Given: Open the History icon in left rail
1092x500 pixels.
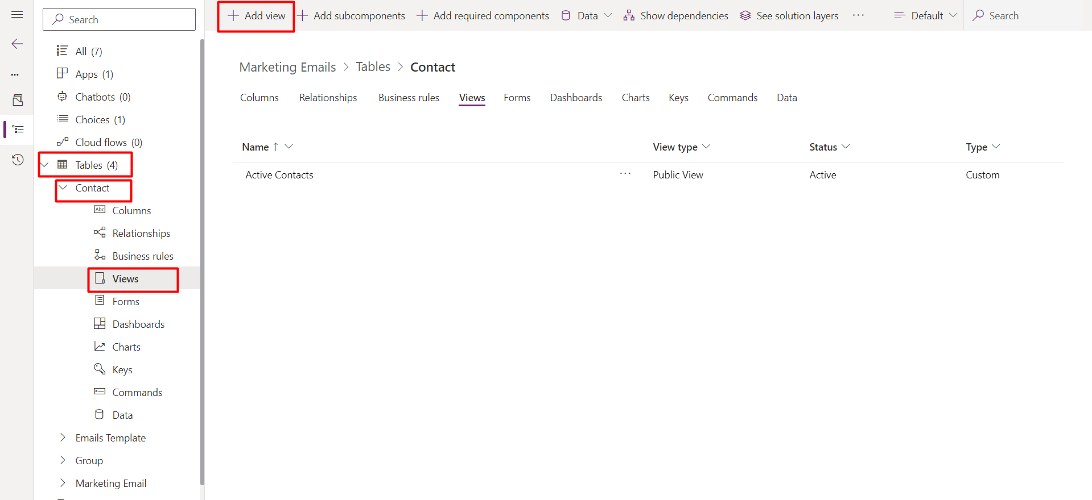Looking at the screenshot, I should pyautogui.click(x=18, y=160).
